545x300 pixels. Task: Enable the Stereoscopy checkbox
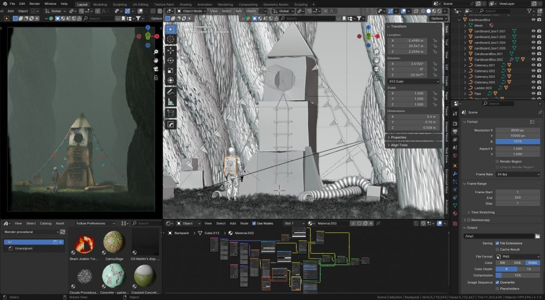[x=469, y=220]
